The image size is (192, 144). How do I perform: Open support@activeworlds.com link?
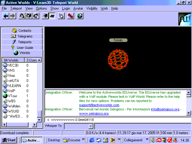[99, 105]
